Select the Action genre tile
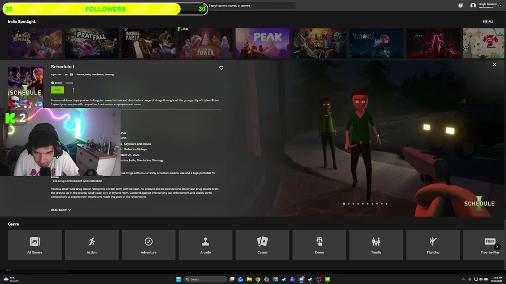The image size is (506, 284). coord(92,245)
